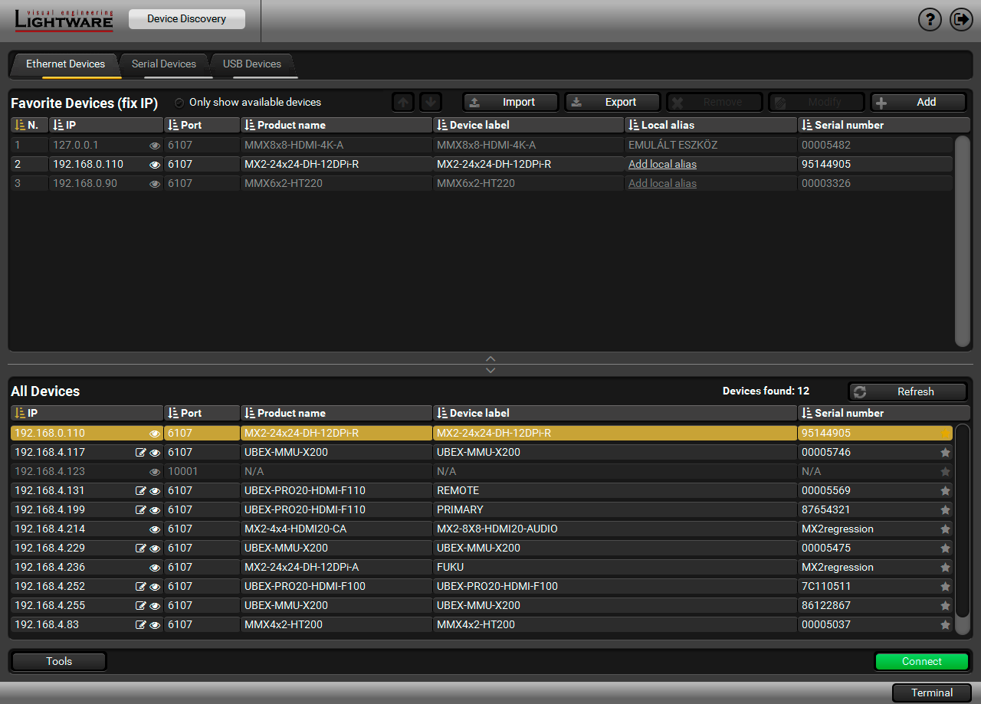
Task: Star device 00005746 as favorite
Action: (945, 453)
